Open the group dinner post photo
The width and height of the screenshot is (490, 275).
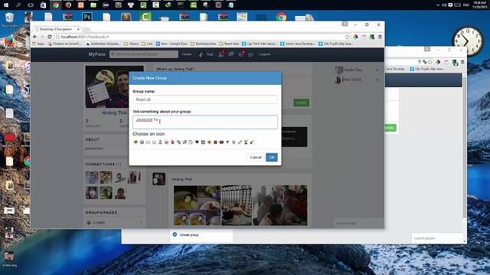click(x=280, y=205)
